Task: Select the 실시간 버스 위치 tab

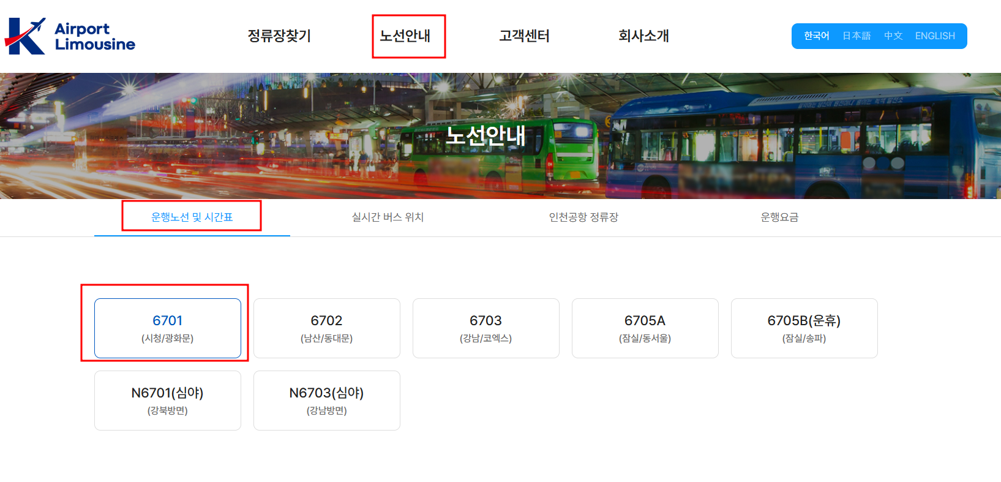Action: pyautogui.click(x=388, y=217)
